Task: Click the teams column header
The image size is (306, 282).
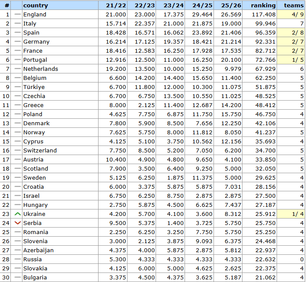Action: [x=293, y=6]
